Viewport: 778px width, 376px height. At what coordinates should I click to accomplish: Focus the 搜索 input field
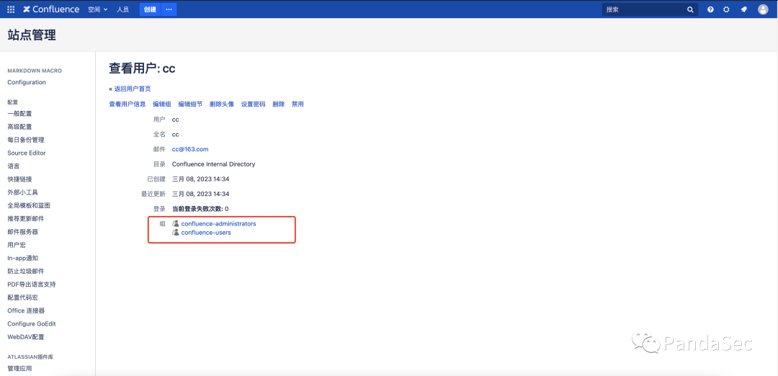[x=650, y=9]
